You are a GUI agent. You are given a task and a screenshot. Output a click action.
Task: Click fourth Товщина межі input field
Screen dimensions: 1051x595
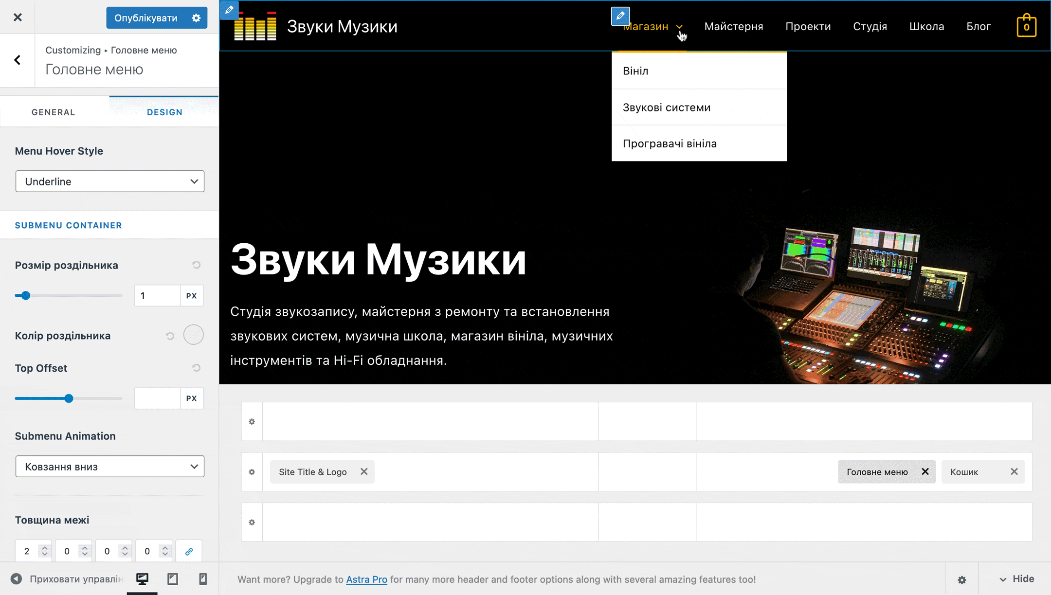(x=147, y=551)
